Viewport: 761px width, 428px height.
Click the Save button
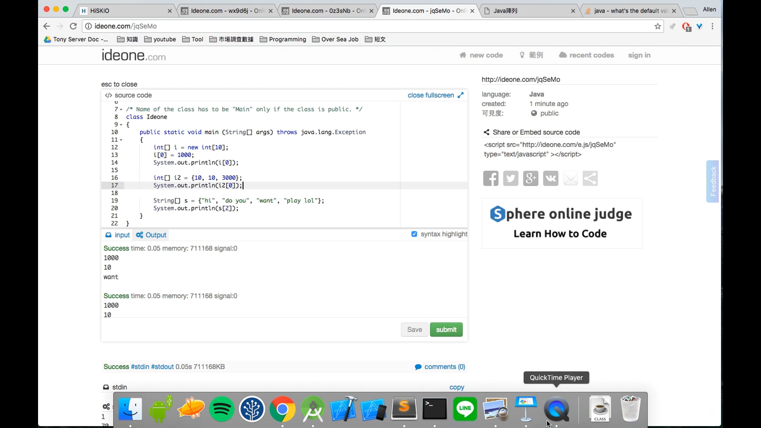(414, 329)
